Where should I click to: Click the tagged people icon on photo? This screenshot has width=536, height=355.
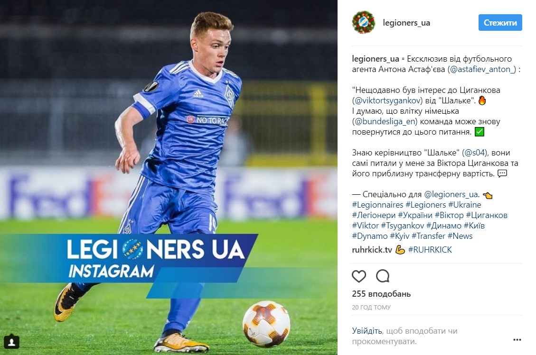pyautogui.click(x=11, y=342)
